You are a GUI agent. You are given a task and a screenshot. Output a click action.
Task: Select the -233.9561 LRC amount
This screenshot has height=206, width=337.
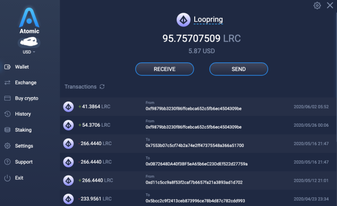[95, 199]
